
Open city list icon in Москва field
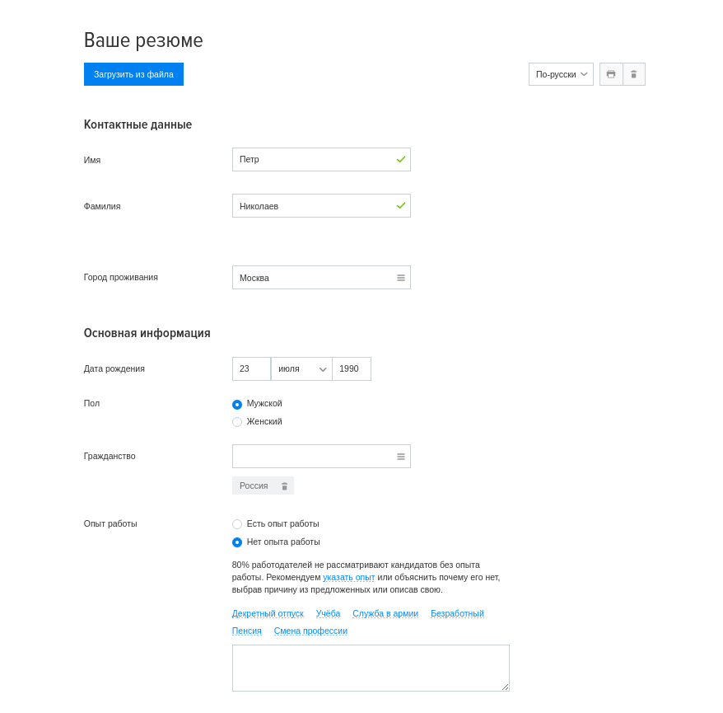pyautogui.click(x=401, y=278)
